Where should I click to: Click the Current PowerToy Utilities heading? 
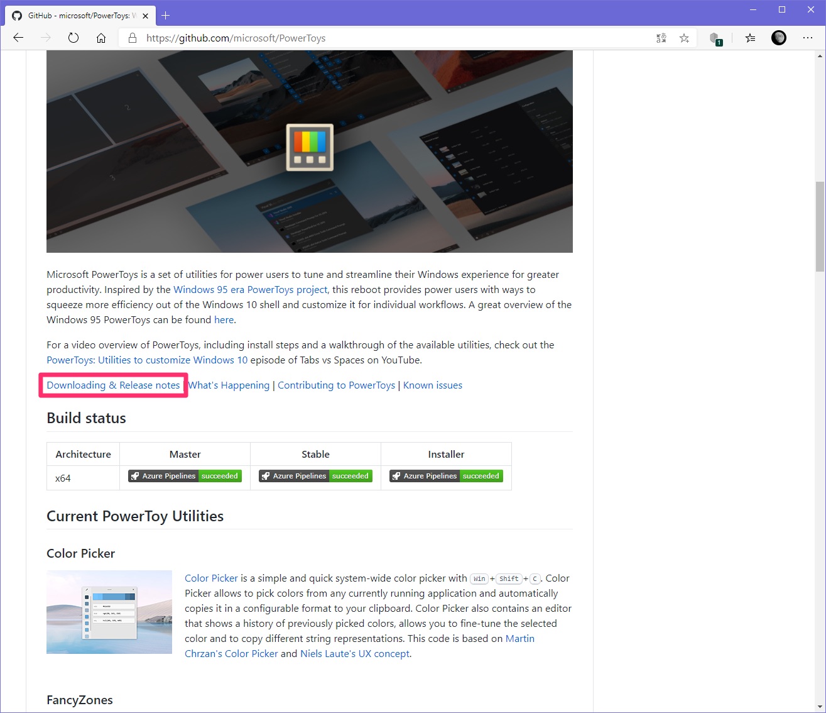[x=135, y=516]
